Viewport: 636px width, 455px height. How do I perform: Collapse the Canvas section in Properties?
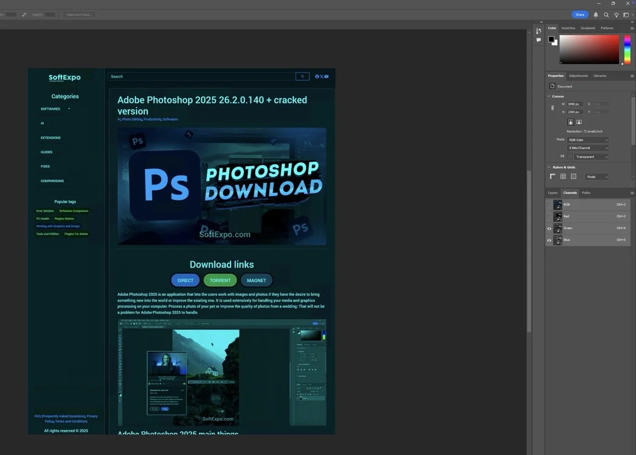coord(549,96)
